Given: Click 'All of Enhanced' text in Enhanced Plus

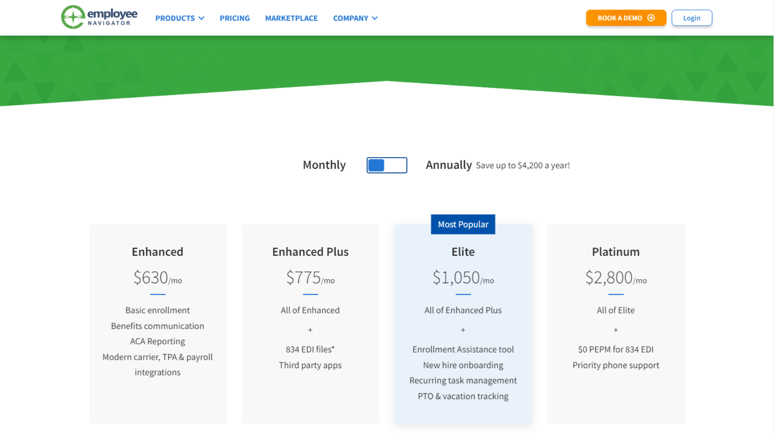Looking at the screenshot, I should coord(310,310).
